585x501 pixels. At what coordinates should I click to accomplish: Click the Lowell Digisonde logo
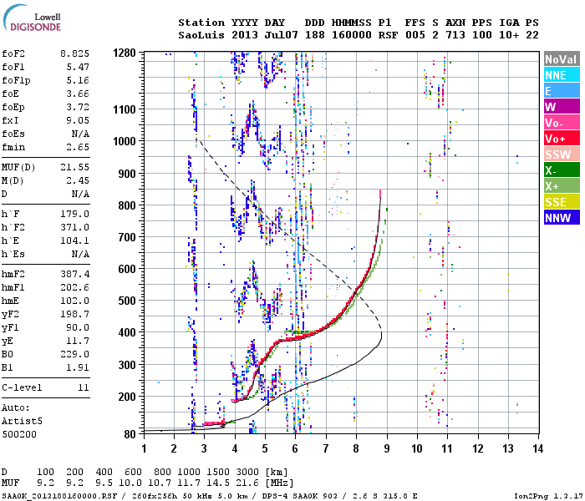[32, 18]
